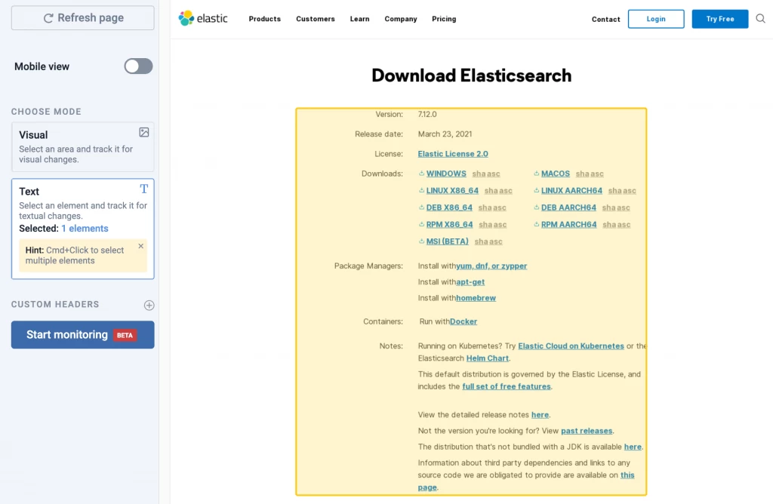Open the Company menu

pyautogui.click(x=401, y=19)
